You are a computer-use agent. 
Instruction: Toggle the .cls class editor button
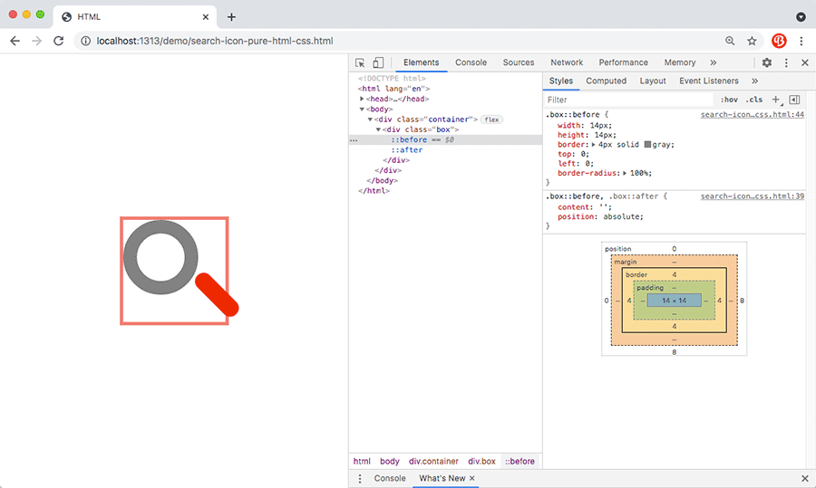pyautogui.click(x=754, y=100)
